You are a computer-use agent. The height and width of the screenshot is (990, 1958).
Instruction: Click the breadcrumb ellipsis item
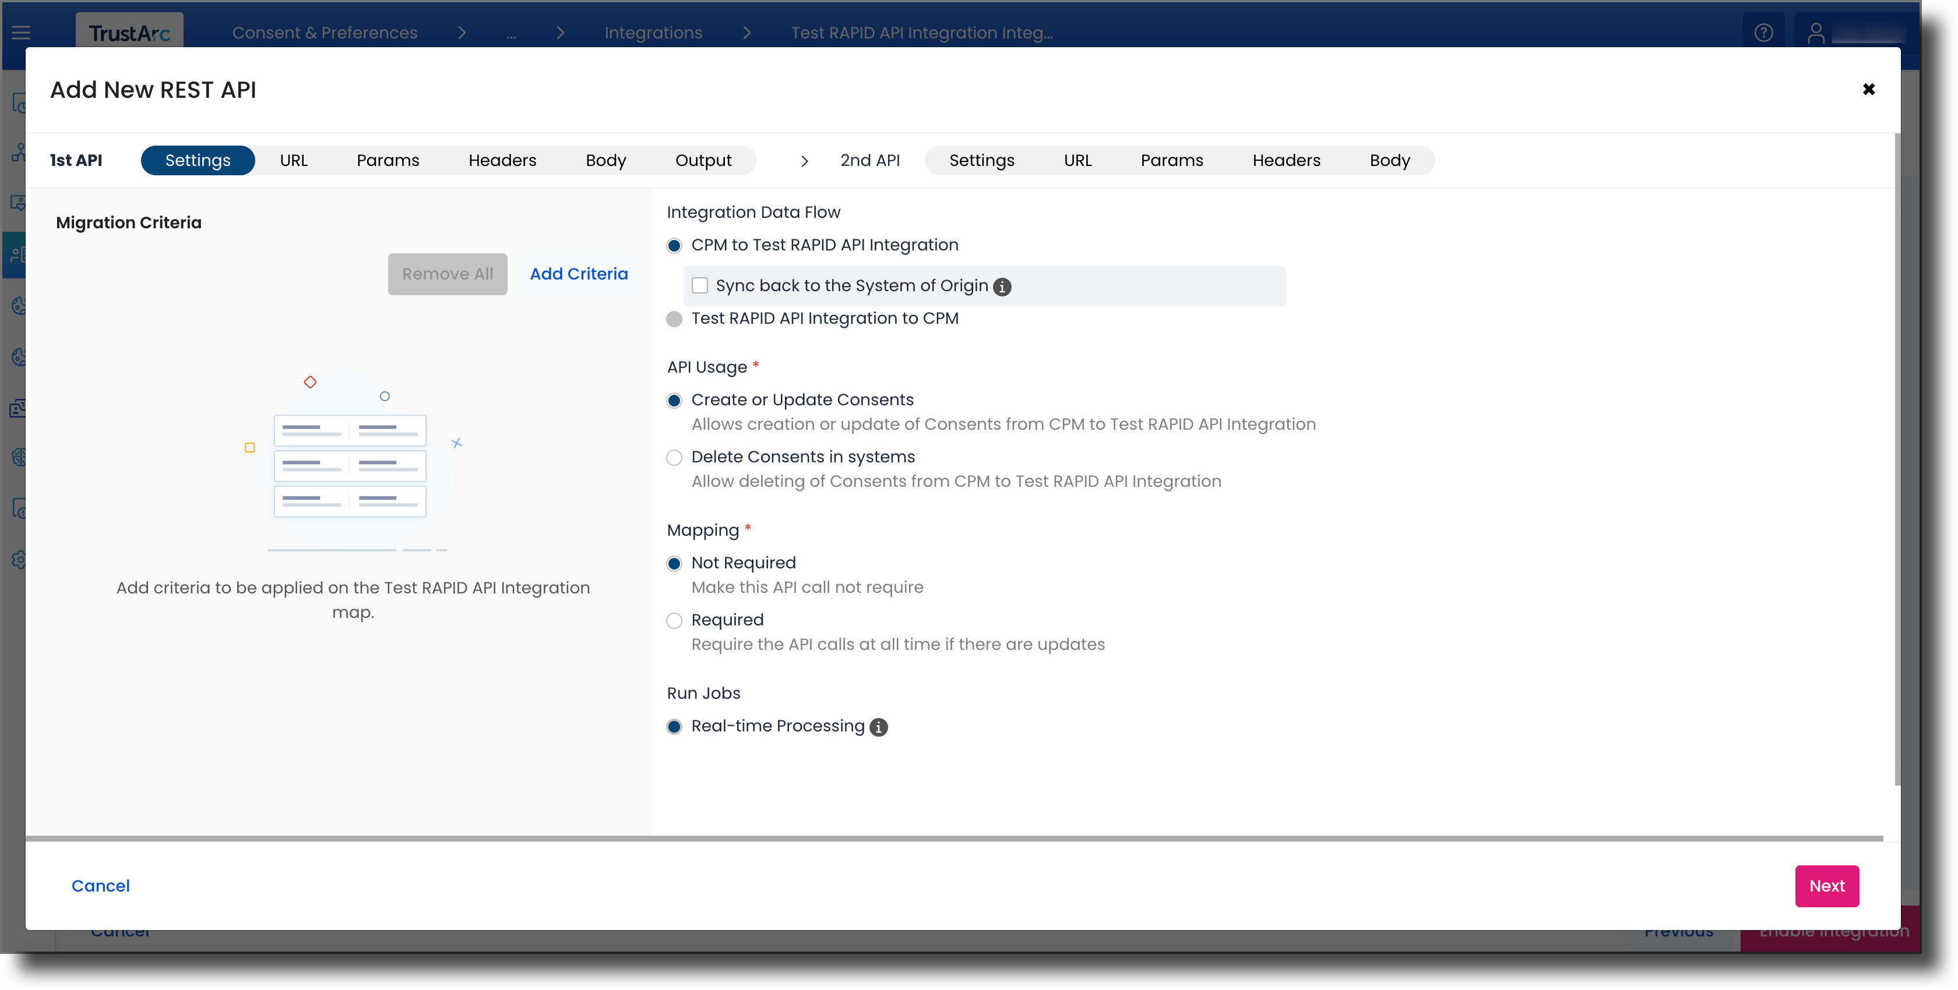pyautogui.click(x=511, y=35)
